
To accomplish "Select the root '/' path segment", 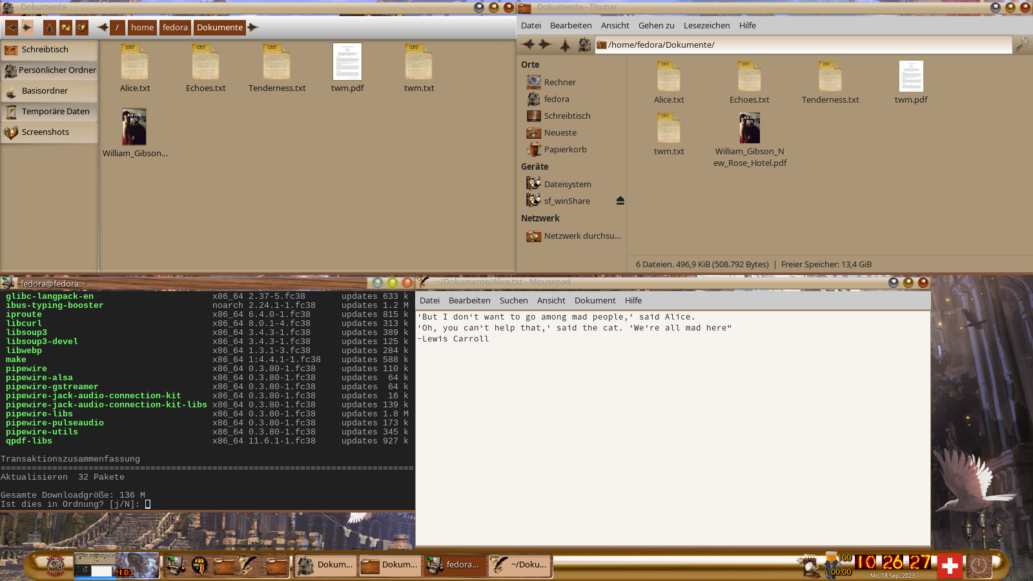I will (x=118, y=27).
